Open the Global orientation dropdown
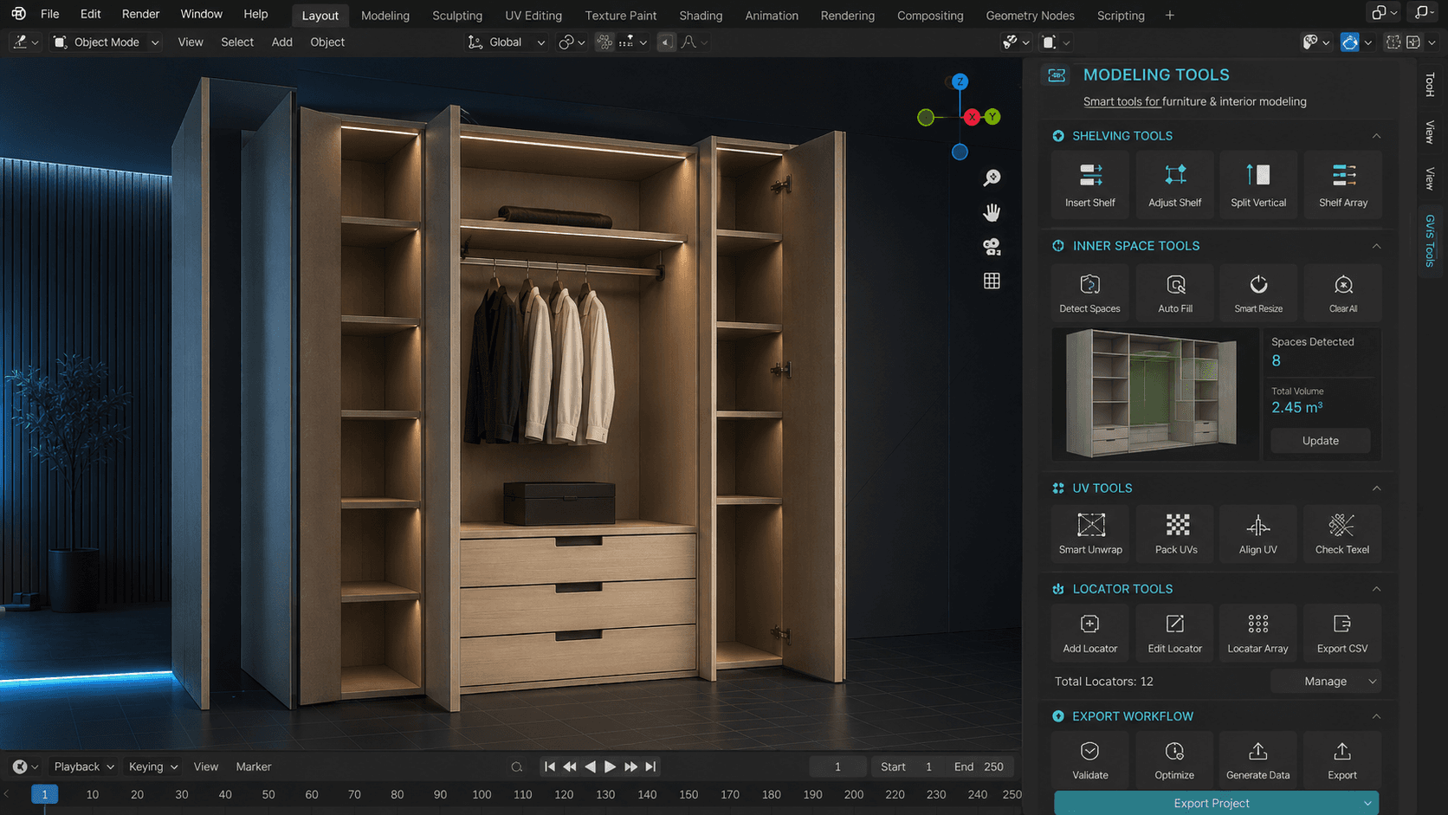Screen dimensions: 1448x815 tap(506, 42)
